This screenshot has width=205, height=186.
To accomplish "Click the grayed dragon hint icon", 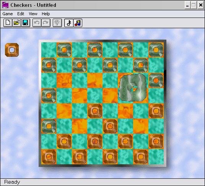I will (57, 23).
